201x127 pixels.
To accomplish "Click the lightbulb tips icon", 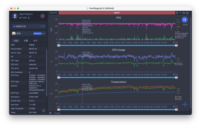I will tap(180, 13).
